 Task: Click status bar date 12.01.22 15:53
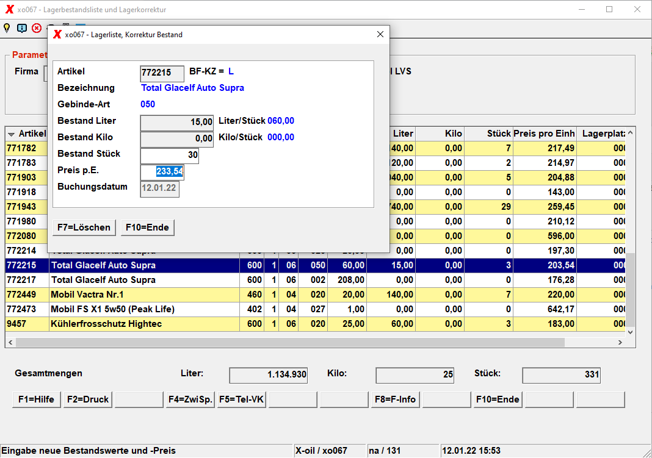(471, 451)
